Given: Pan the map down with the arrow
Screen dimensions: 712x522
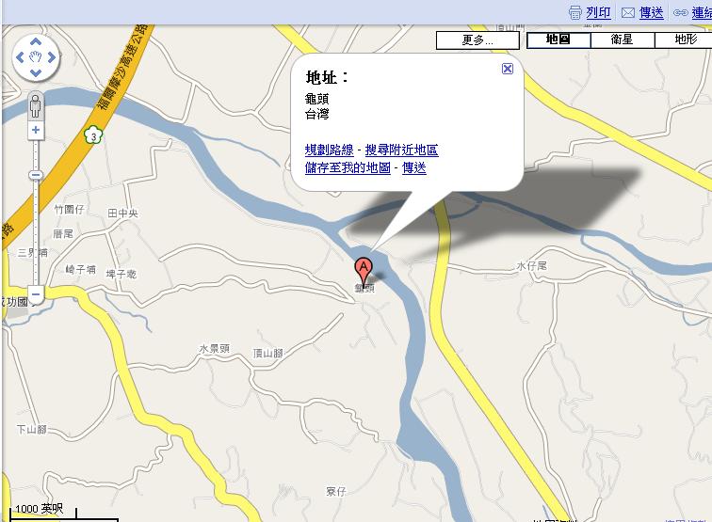Looking at the screenshot, I should pos(36,72).
